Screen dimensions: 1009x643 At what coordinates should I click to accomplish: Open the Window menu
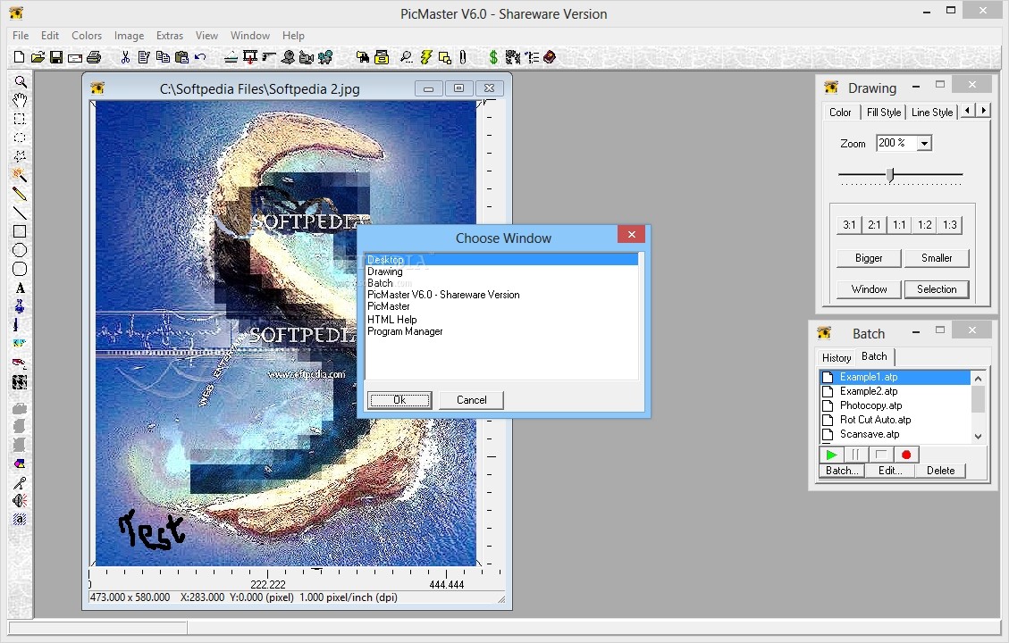[x=249, y=36]
